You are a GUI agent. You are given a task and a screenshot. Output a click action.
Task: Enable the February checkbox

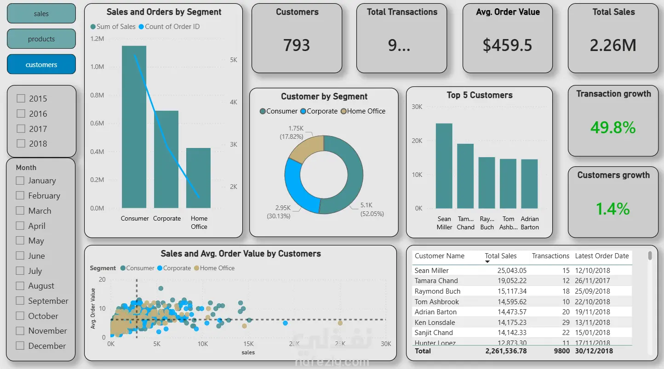[x=20, y=195]
